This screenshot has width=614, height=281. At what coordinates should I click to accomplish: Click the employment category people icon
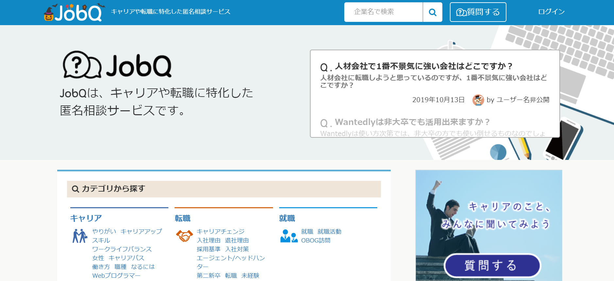[289, 236]
